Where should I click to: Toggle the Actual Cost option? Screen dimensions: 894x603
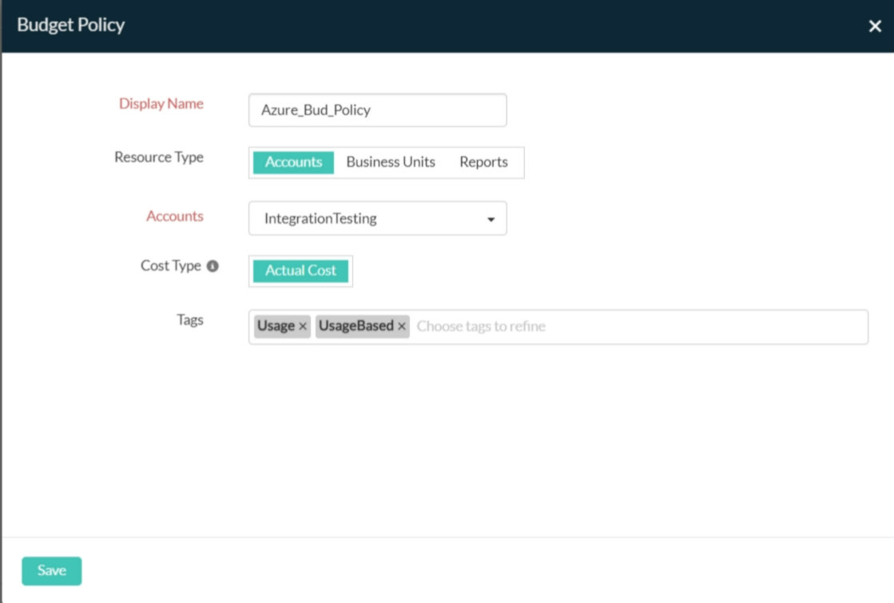(300, 271)
